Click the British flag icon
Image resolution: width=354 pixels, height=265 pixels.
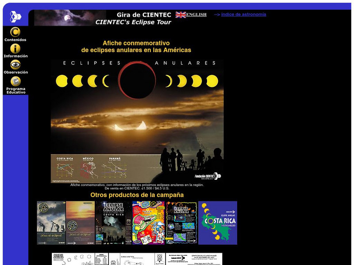[x=181, y=15]
